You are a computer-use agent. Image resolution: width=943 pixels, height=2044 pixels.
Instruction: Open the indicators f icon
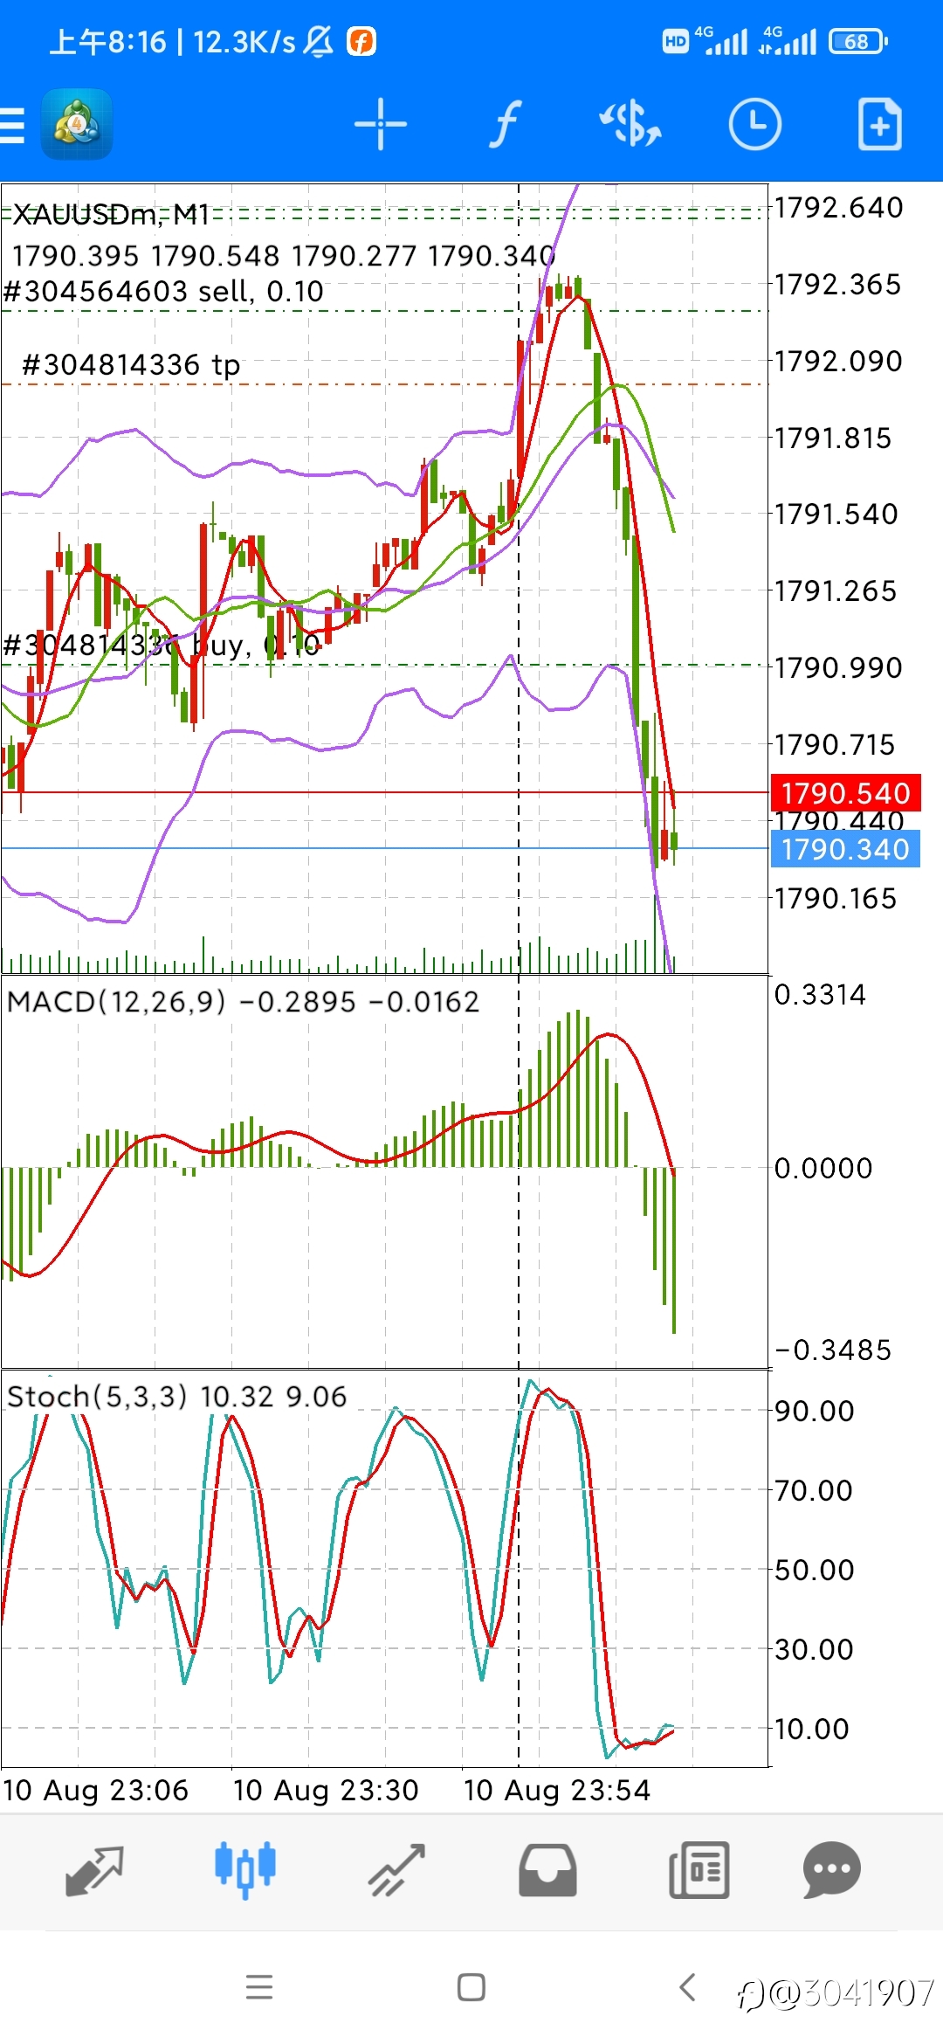505,124
